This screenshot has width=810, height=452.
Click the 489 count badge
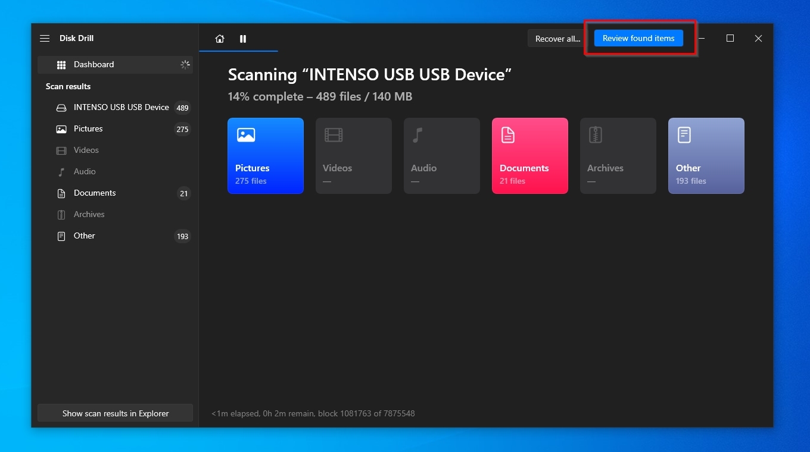pyautogui.click(x=182, y=108)
